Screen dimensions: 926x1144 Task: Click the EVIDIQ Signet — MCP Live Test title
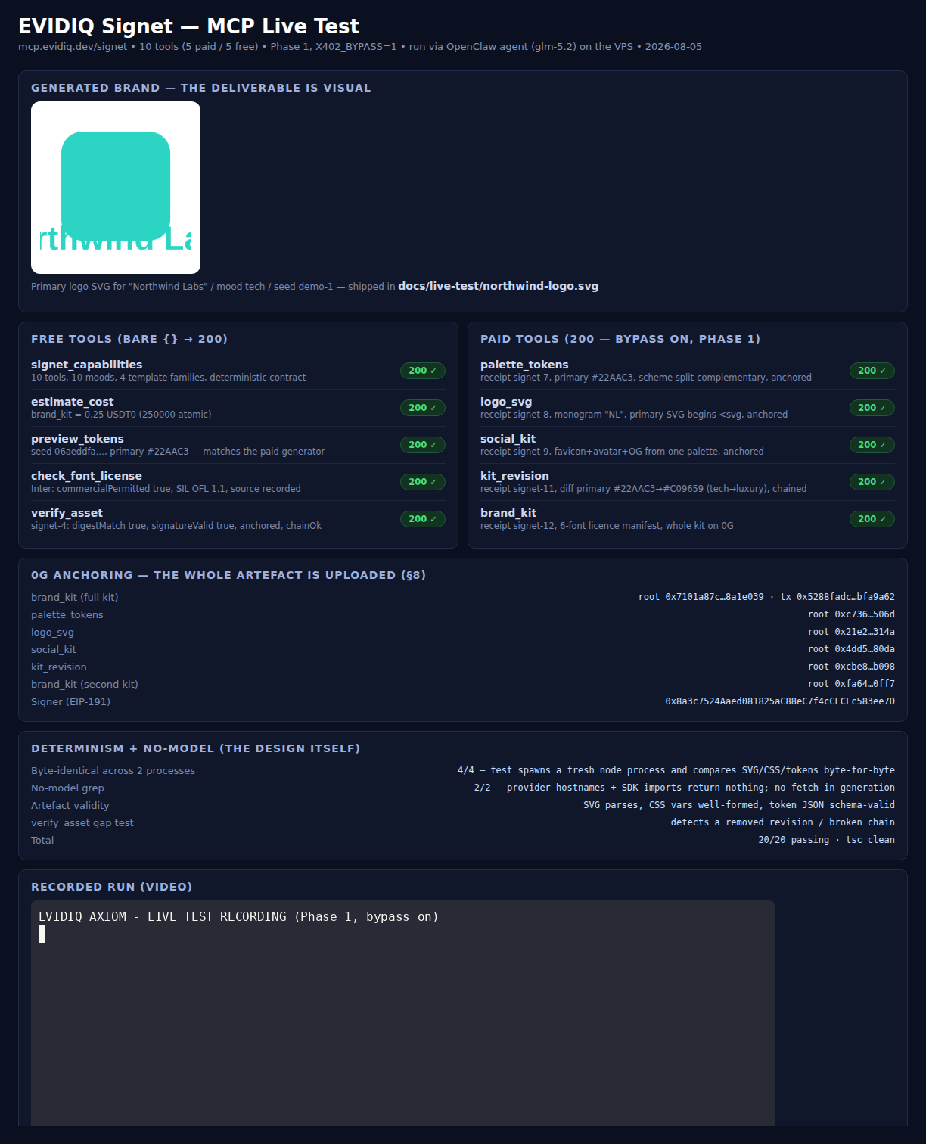[x=188, y=26]
